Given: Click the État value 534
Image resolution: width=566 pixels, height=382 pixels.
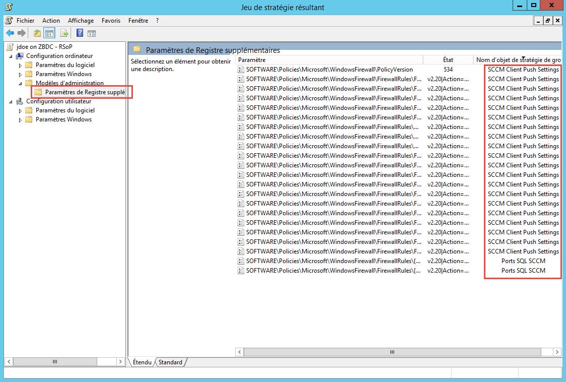Looking at the screenshot, I should tap(448, 70).
